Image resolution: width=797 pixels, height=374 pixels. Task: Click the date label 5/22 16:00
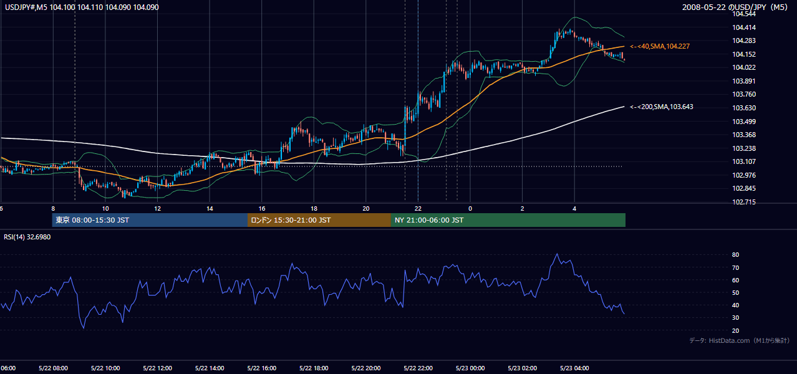coord(261,368)
